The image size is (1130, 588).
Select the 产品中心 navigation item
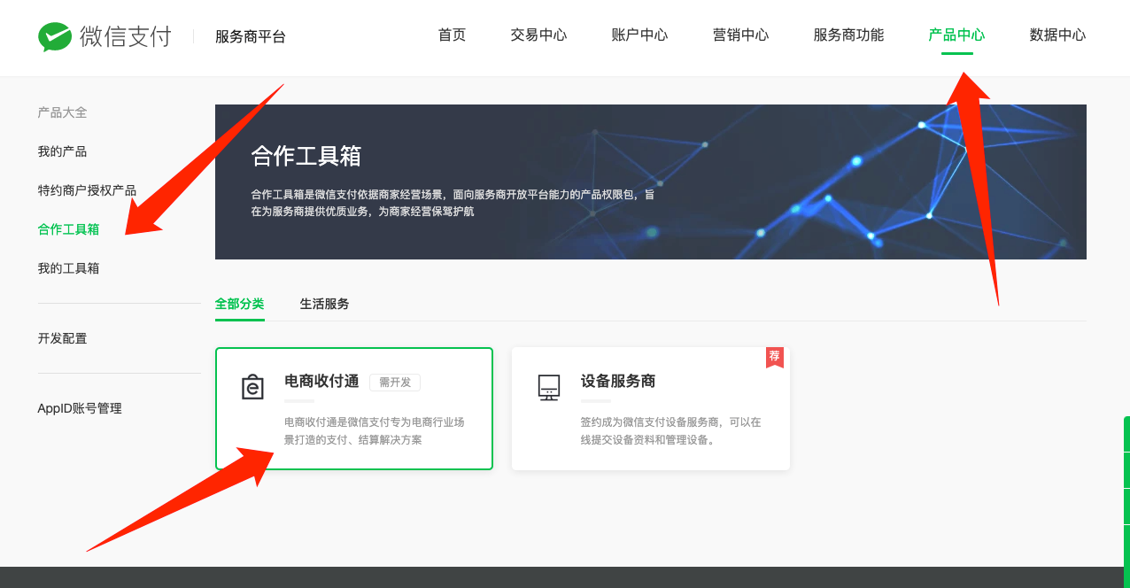956,35
